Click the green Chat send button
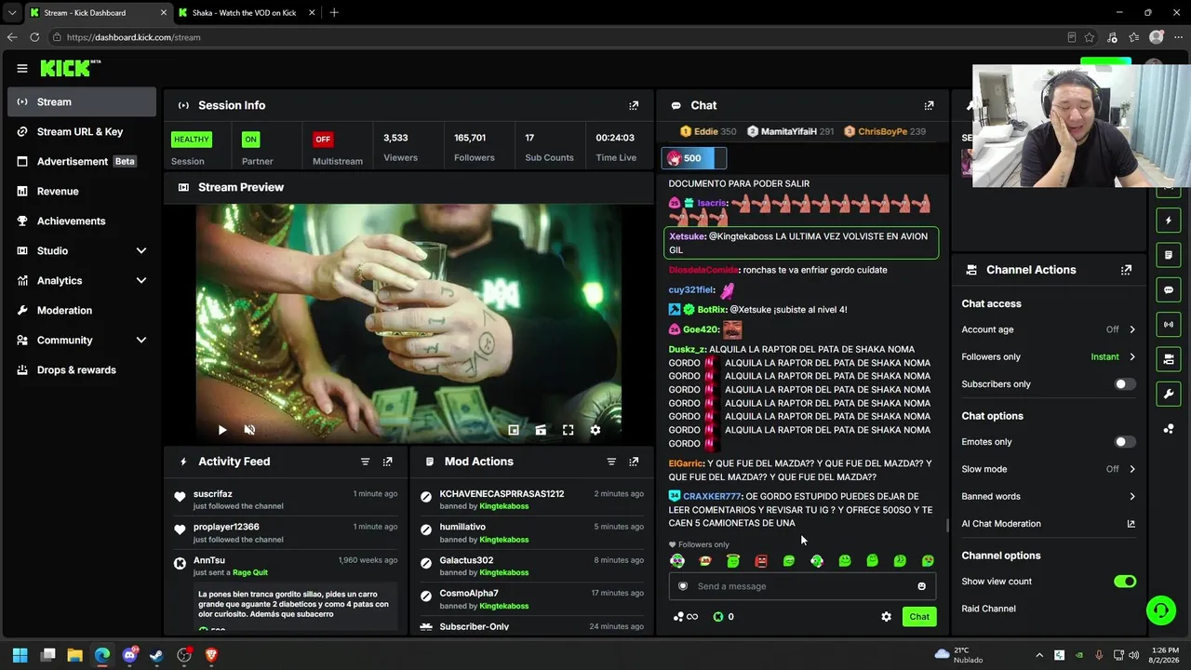 click(x=919, y=617)
